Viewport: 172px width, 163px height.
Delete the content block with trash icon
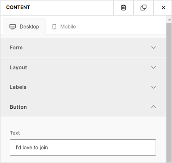(x=123, y=8)
